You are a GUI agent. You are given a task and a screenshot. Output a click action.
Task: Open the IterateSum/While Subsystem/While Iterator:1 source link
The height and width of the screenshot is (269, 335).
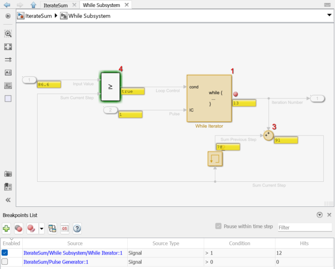pos(73,253)
